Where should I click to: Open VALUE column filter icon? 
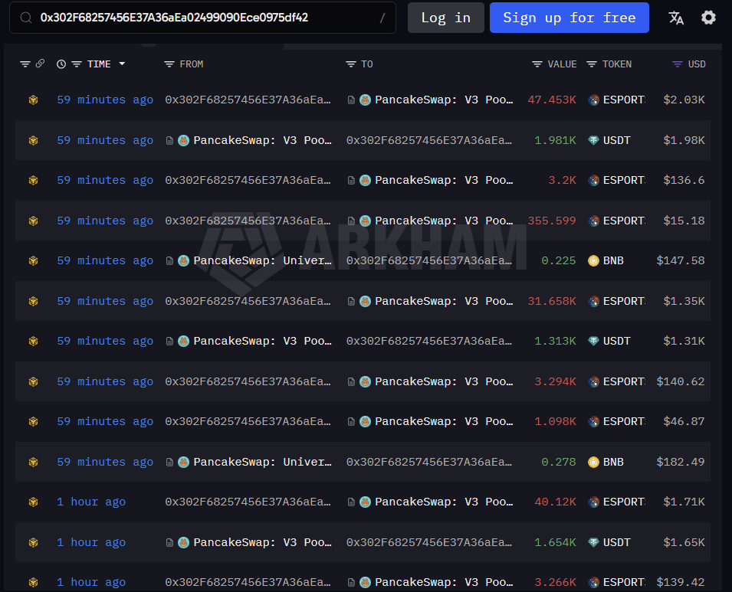click(537, 64)
